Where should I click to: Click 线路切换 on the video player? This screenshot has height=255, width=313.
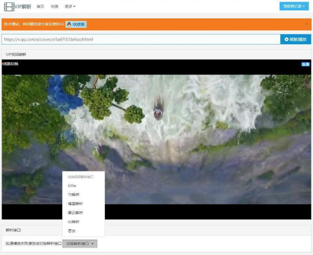click(x=11, y=64)
